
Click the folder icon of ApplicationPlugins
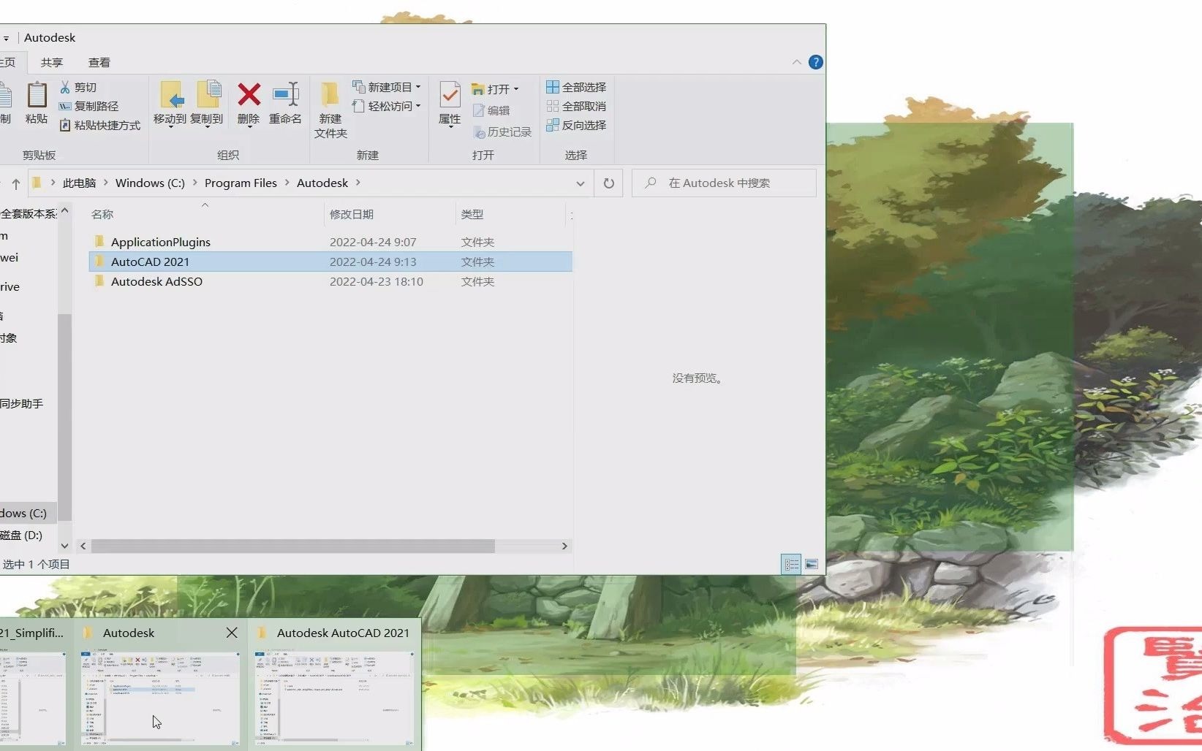pyautogui.click(x=99, y=241)
